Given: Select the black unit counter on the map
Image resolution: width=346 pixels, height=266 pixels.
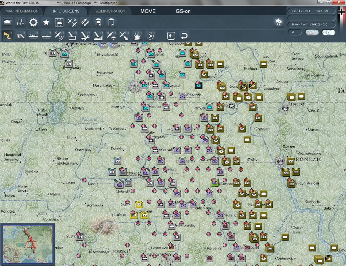Looking at the screenshot, I should (x=199, y=85).
